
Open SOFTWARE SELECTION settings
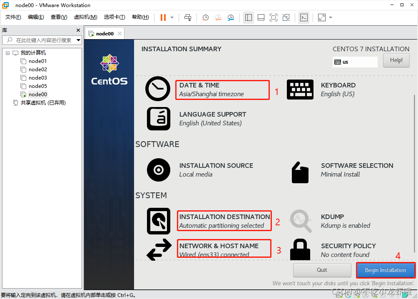coord(357,170)
